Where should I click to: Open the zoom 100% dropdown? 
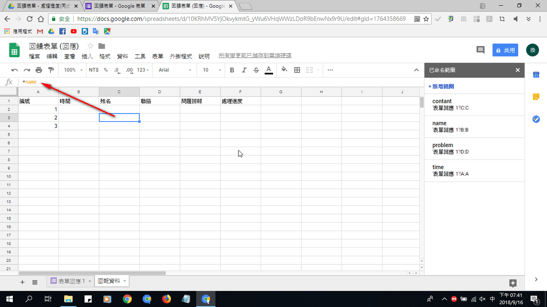73,70
